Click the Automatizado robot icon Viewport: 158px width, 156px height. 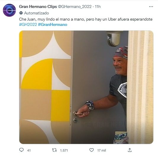coord(21,13)
